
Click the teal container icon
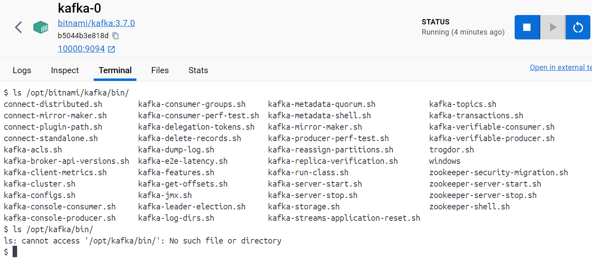(x=41, y=28)
